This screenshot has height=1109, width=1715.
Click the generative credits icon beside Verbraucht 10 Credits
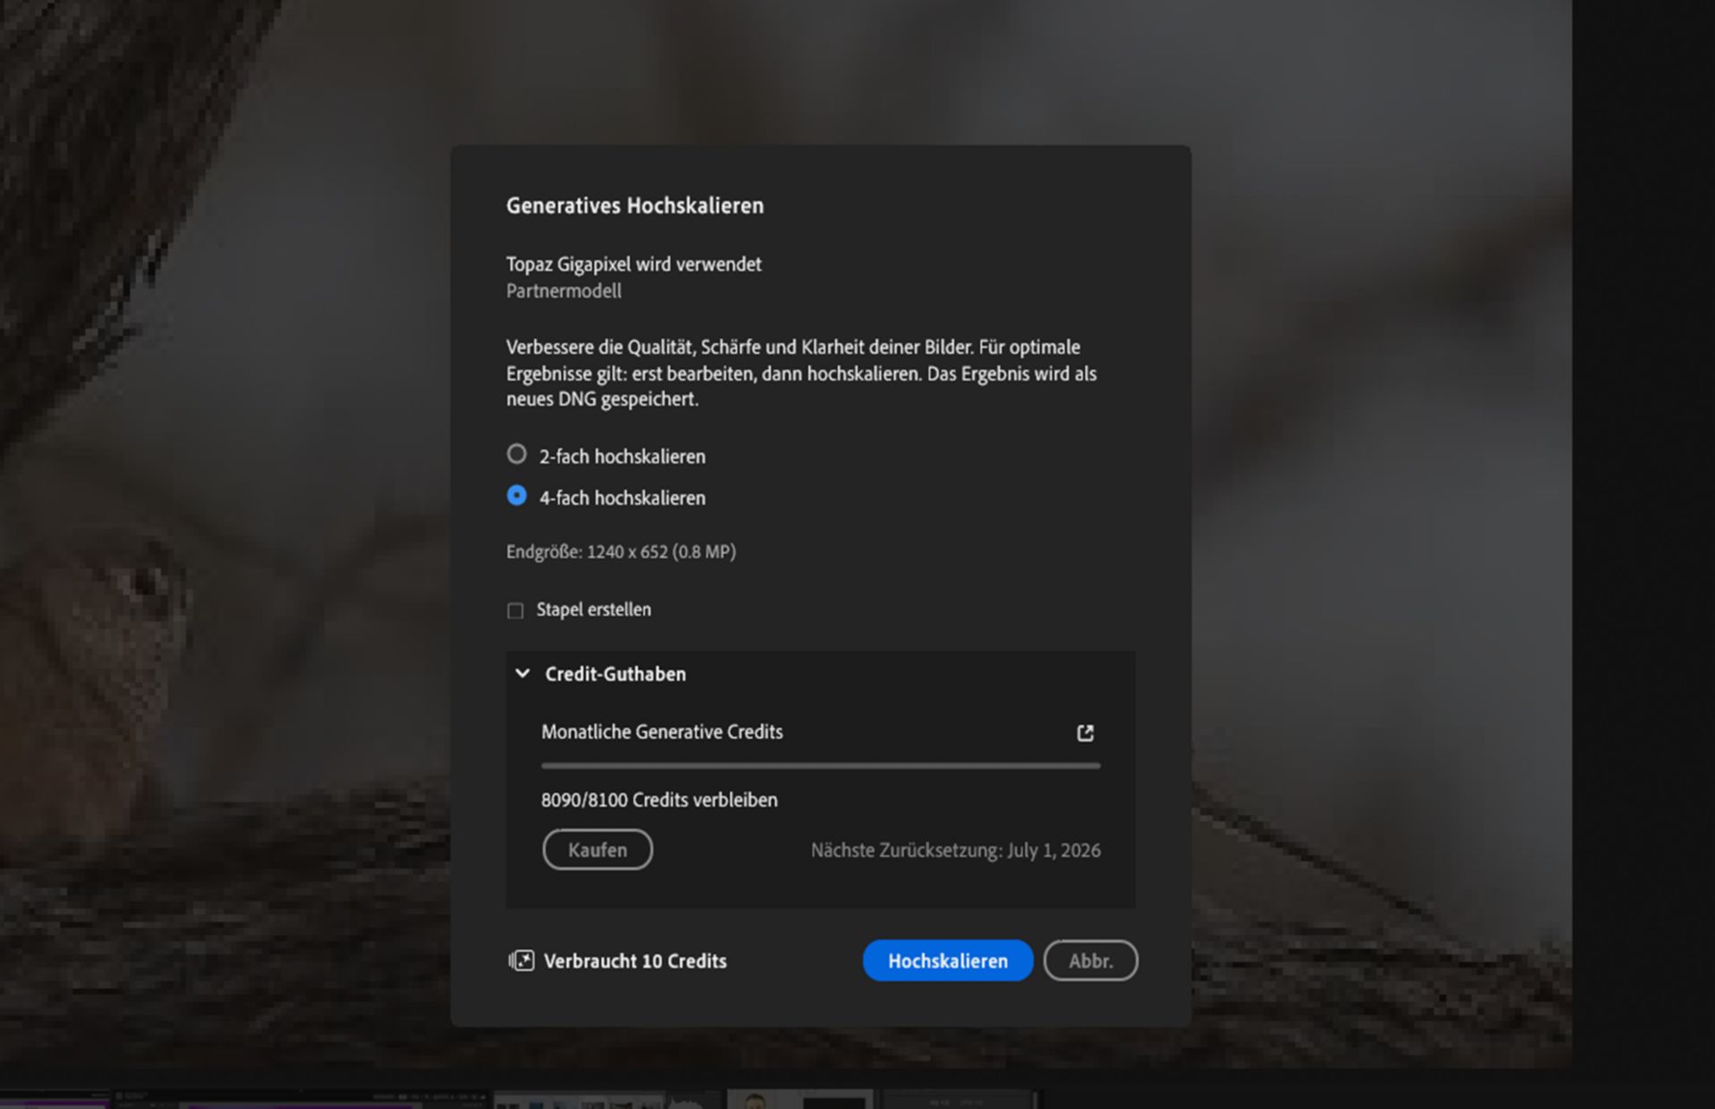(521, 961)
